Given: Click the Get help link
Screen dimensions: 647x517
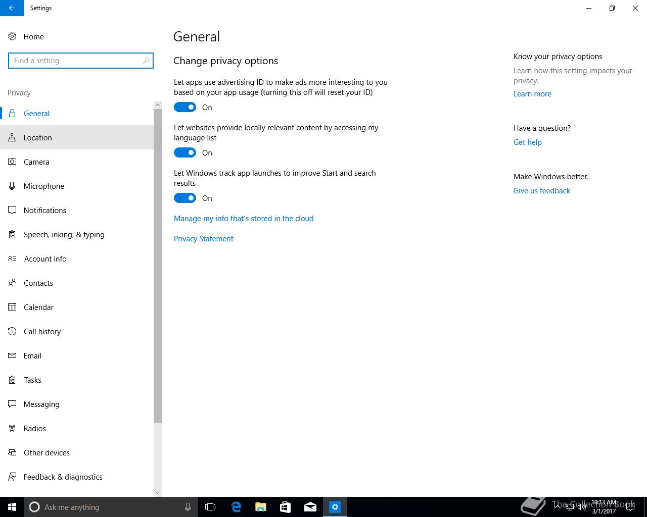Looking at the screenshot, I should [x=528, y=142].
